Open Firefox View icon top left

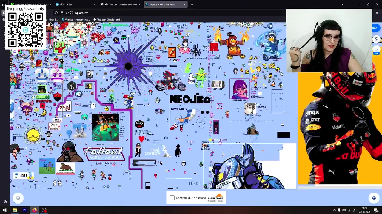(4, 4)
